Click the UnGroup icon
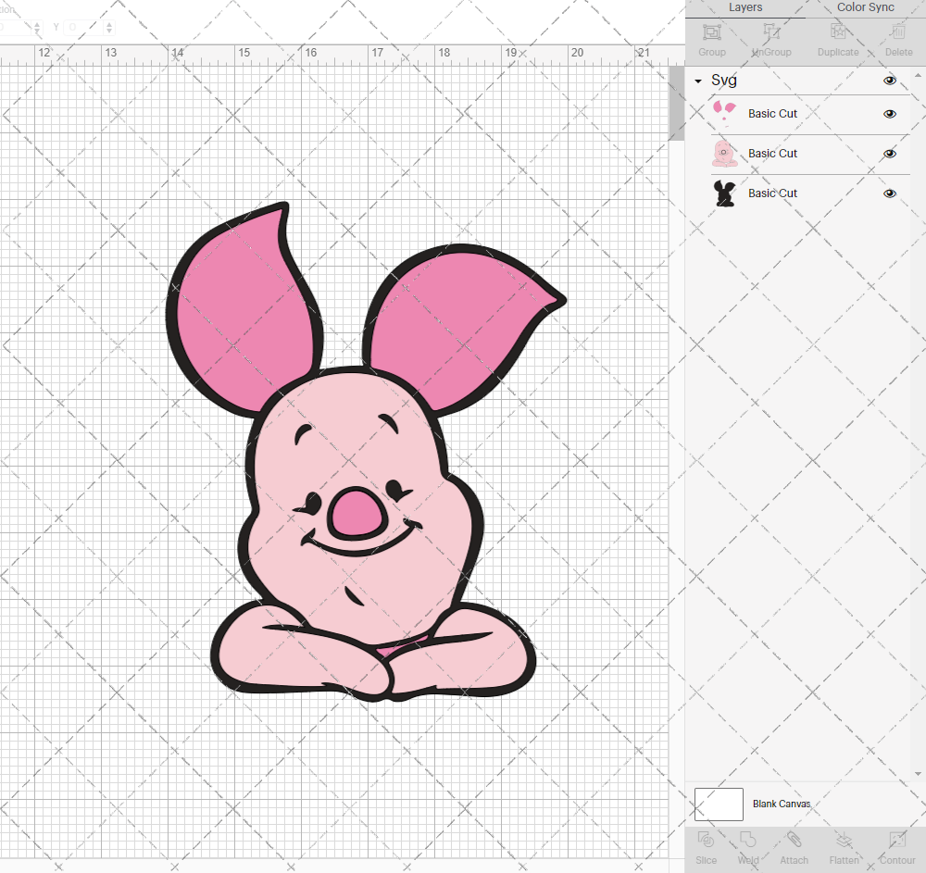The width and height of the screenshot is (926, 873). pyautogui.click(x=771, y=31)
